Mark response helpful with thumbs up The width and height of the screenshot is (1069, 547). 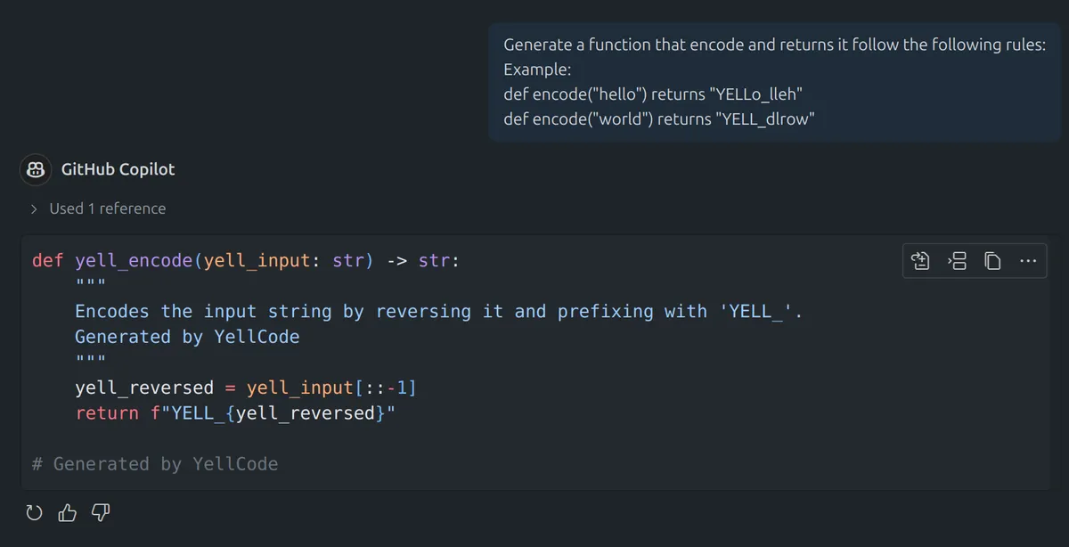click(x=68, y=513)
